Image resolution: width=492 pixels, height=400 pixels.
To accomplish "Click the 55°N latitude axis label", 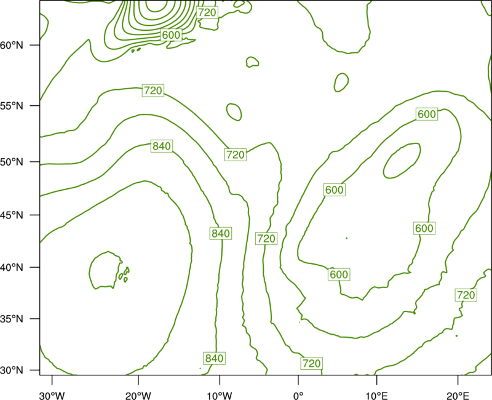I will [12, 106].
